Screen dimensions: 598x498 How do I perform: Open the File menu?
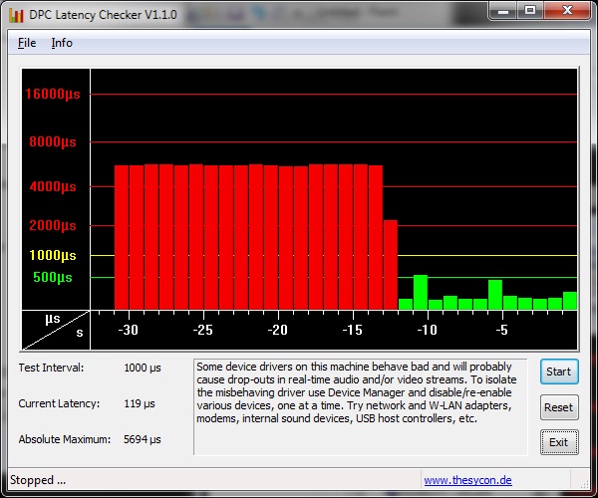(x=27, y=43)
